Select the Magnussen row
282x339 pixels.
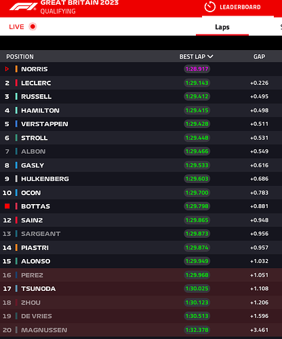point(141,330)
